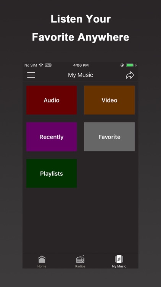Open the orange Video tile

[109, 100]
